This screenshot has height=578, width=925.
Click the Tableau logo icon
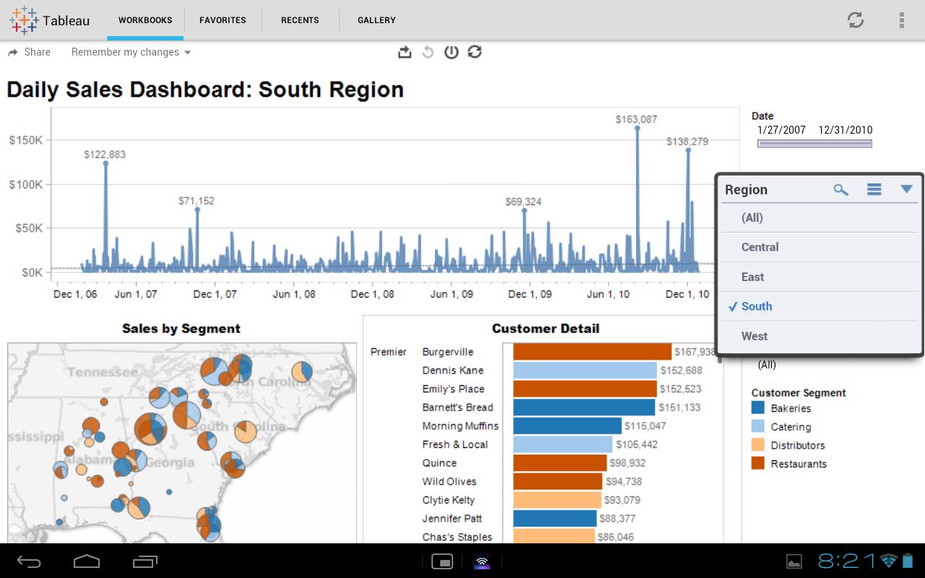click(24, 20)
